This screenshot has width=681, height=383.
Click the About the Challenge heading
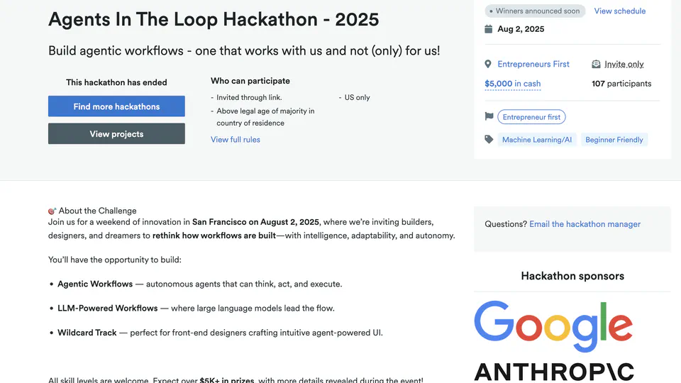97,211
